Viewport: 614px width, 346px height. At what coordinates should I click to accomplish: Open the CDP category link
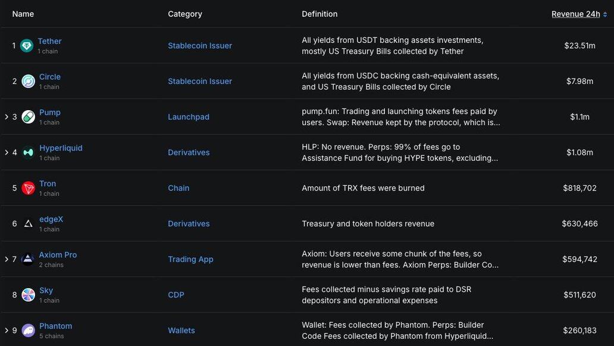177,295
